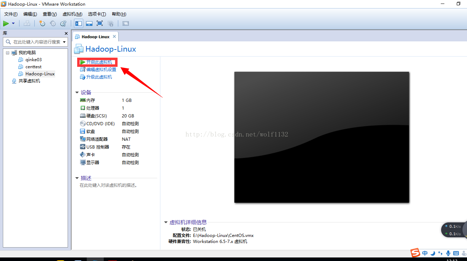Open the 编辑(E) menu

(30, 14)
